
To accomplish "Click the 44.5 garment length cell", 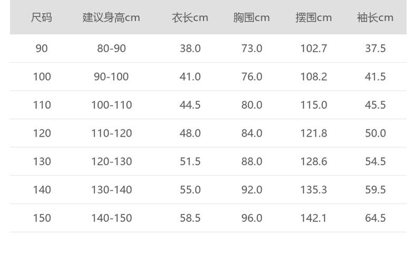I will tap(190, 105).
